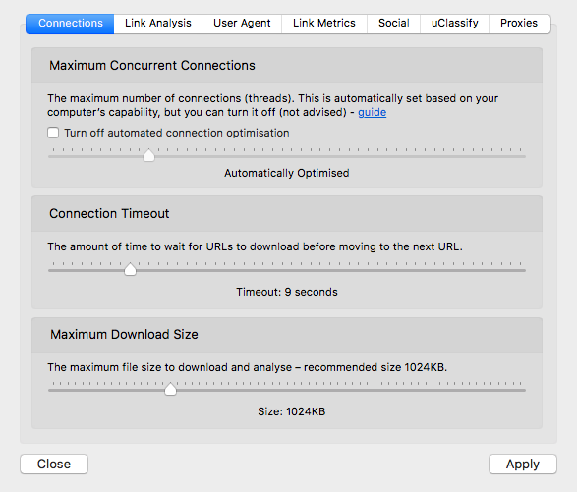Click the Connection Timeout slider thumb
The width and height of the screenshot is (577, 492).
(130, 269)
